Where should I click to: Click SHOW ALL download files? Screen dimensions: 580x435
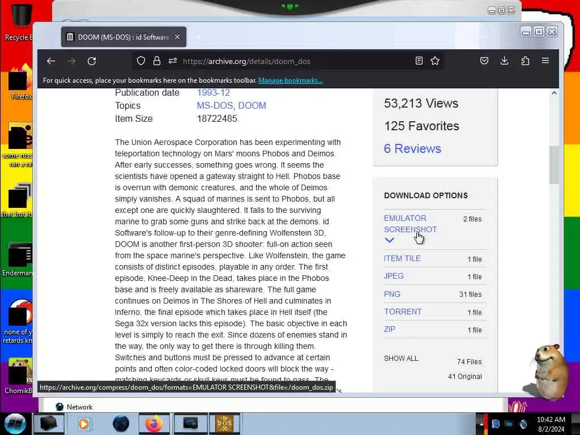pyautogui.click(x=401, y=359)
